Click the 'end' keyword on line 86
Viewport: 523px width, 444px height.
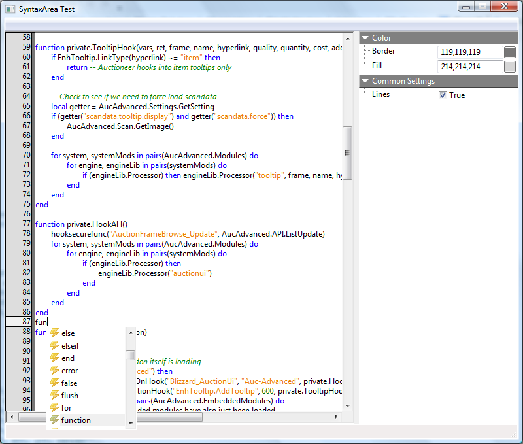click(42, 313)
